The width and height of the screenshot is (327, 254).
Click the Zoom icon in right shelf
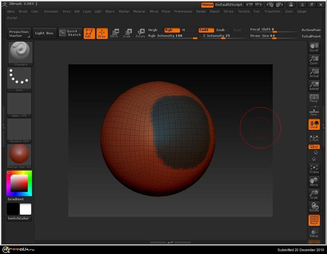click(314, 60)
